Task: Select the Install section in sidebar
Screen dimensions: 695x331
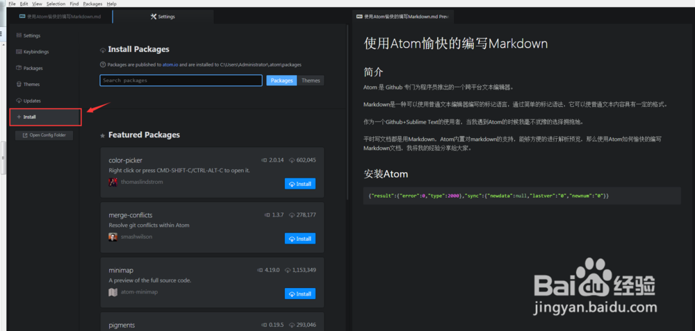Action: (46, 117)
